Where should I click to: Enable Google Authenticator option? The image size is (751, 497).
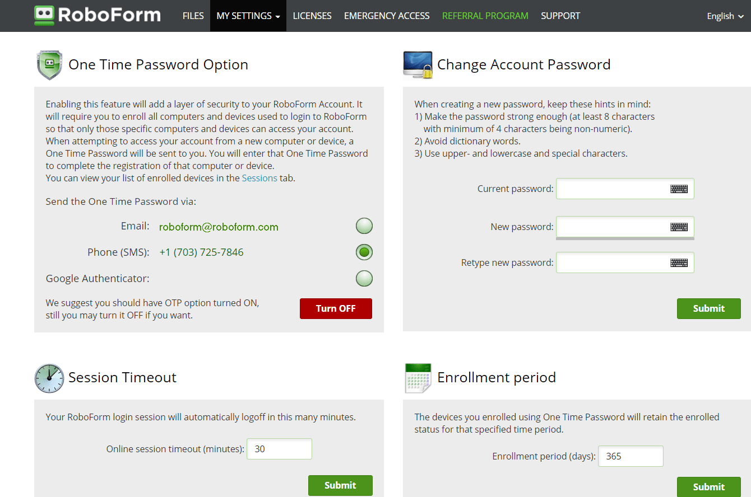click(x=364, y=278)
